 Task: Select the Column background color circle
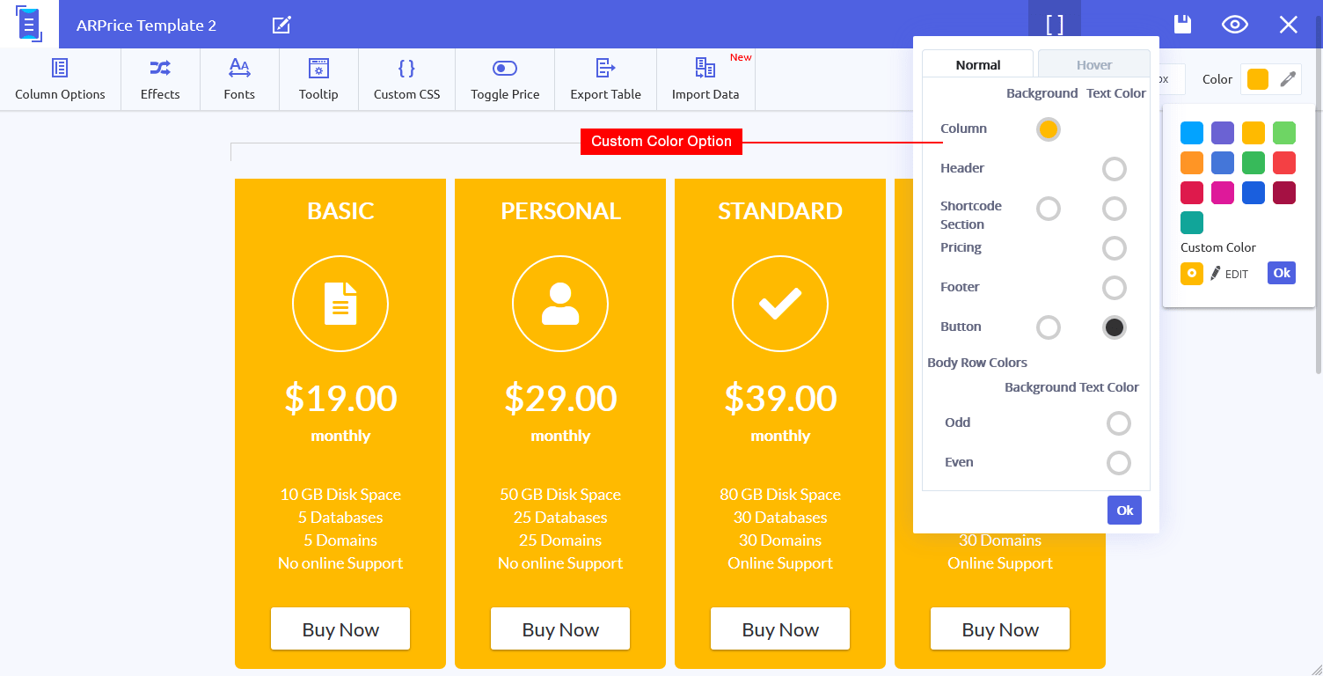click(x=1048, y=129)
